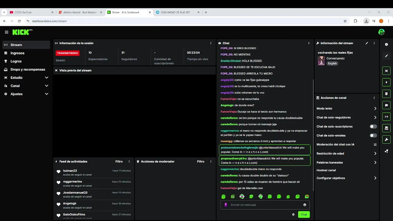
Task: Switch to the Atlético Madrid - Real Madrid tab
Action: (80, 12)
